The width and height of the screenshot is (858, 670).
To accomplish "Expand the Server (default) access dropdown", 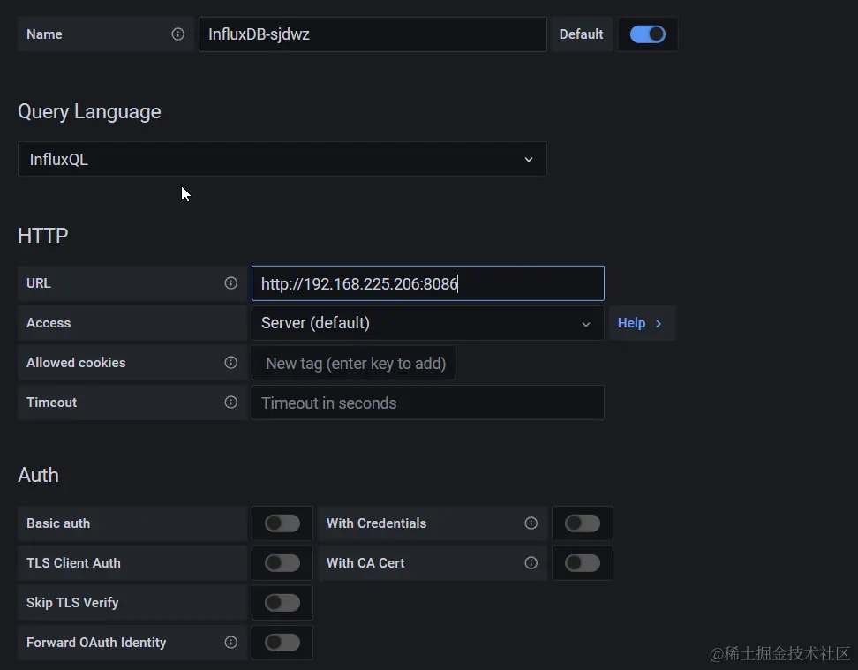I will (x=428, y=323).
